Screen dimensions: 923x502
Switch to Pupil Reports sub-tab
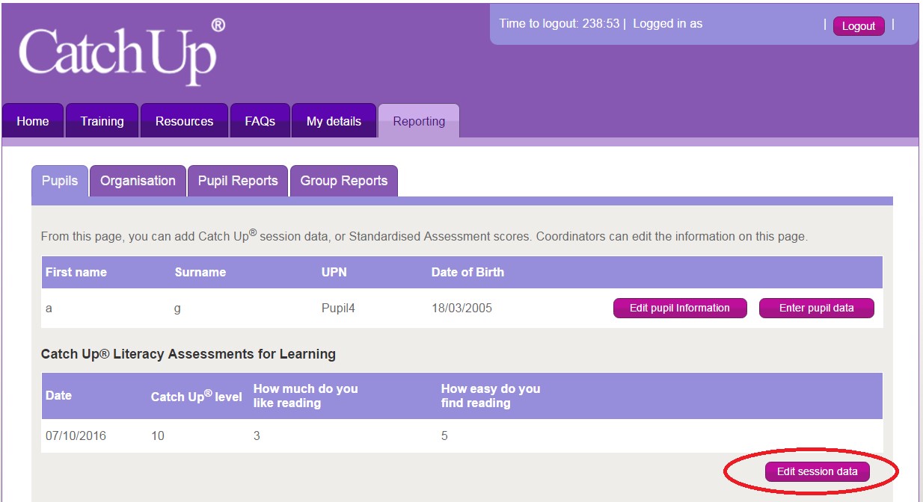pyautogui.click(x=238, y=181)
